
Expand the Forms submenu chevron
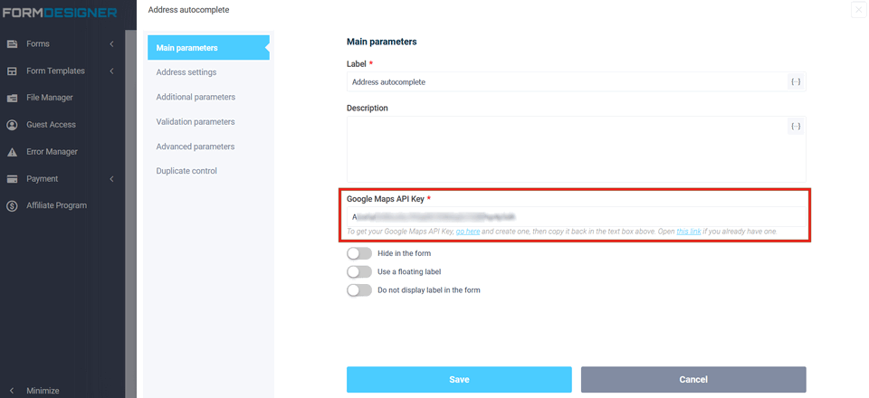(x=111, y=43)
